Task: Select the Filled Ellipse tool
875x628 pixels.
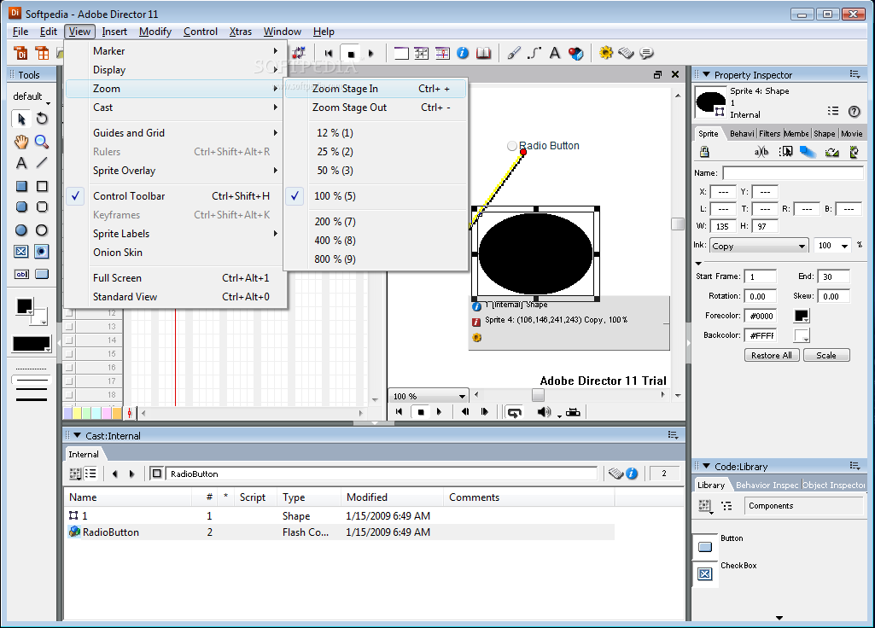Action: [x=21, y=230]
